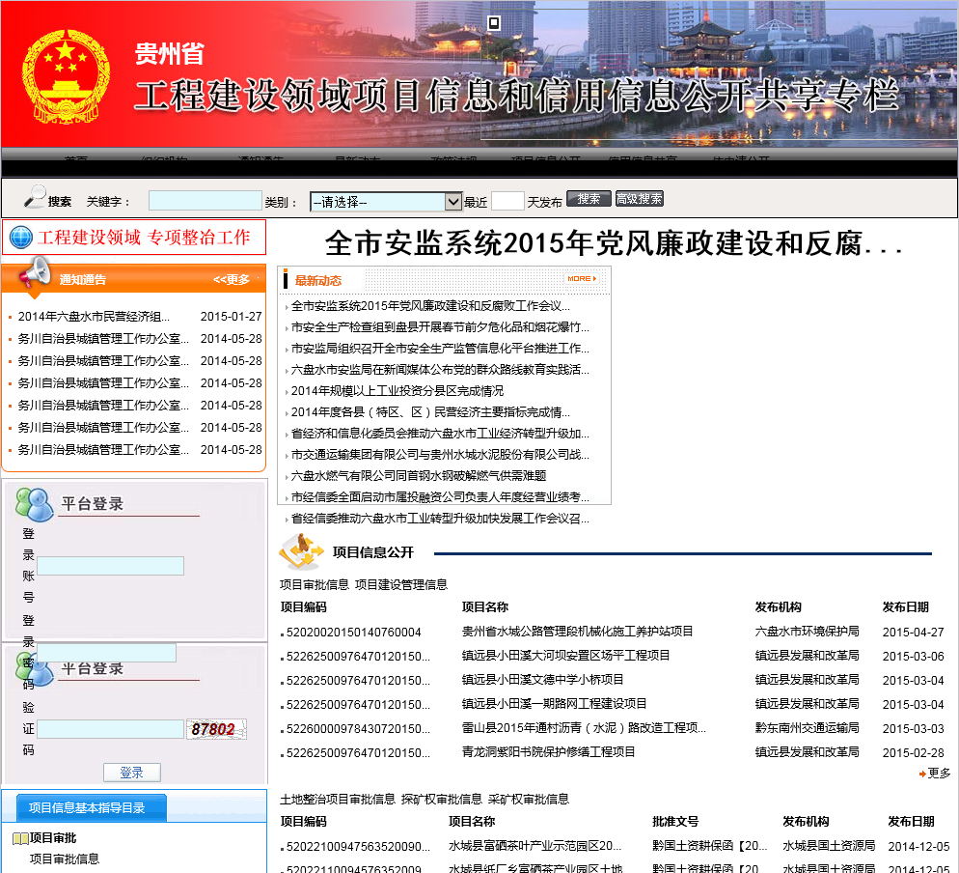Open news 市安全生产检查组到盘县开展春节前夕危化品...
The width and height of the screenshot is (959, 873).
440,327
